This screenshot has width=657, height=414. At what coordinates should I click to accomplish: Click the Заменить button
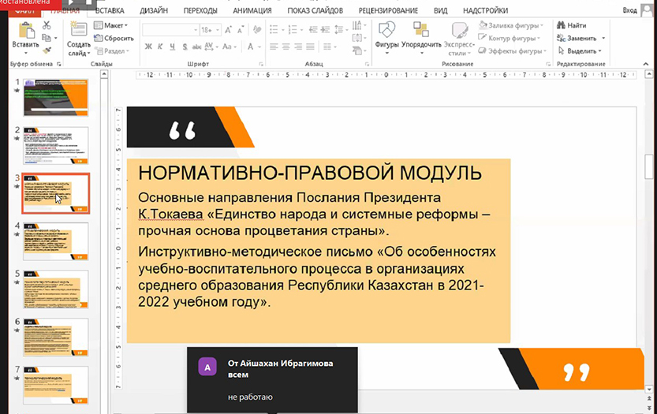click(x=581, y=38)
